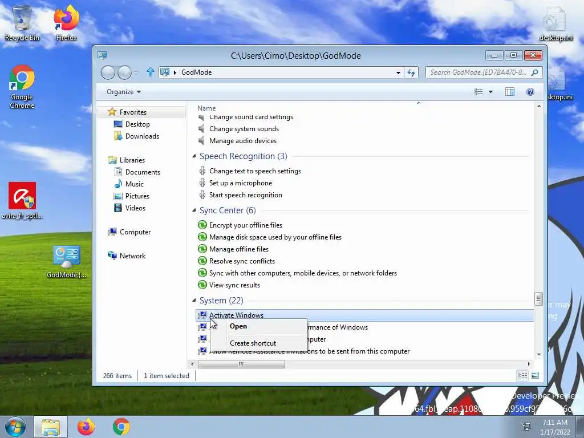Open Documents library in navigation pane
Viewport: 584px width, 438px height.
[143, 172]
